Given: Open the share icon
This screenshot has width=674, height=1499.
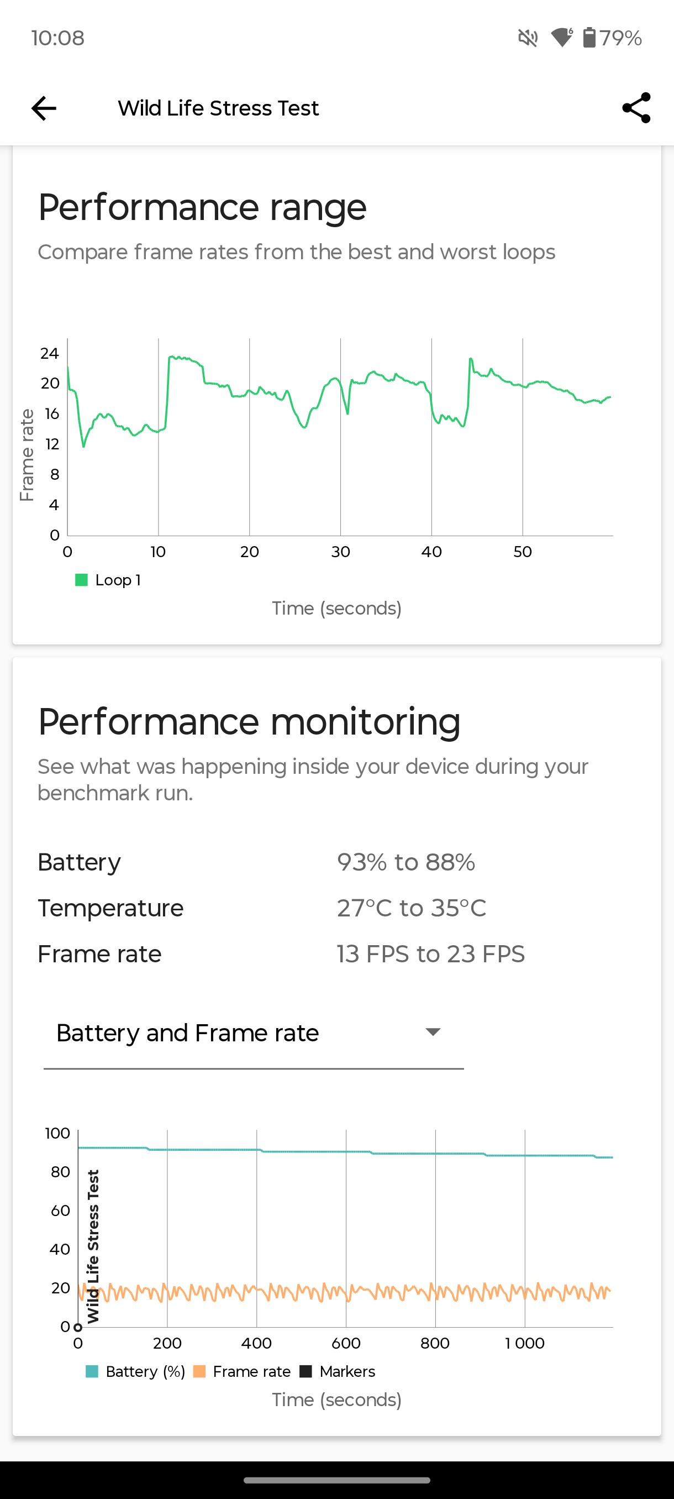Looking at the screenshot, I should [636, 108].
